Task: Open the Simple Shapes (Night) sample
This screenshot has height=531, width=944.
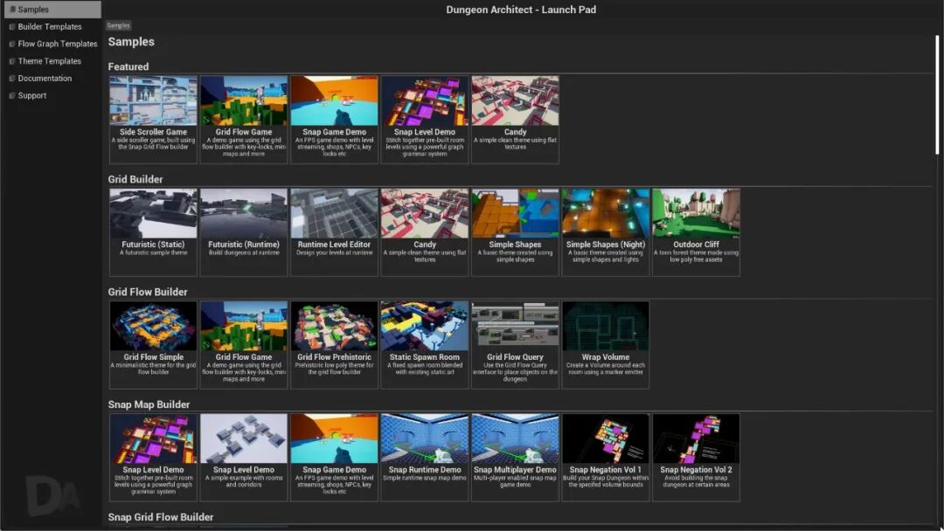Action: click(x=606, y=232)
